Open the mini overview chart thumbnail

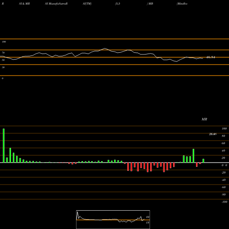pyautogui.click(x=113, y=219)
